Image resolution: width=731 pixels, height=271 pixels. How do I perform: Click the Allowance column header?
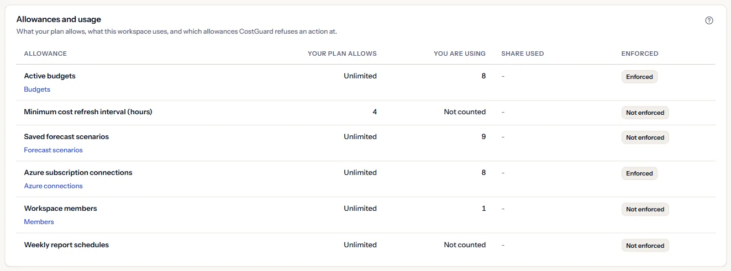coord(45,54)
